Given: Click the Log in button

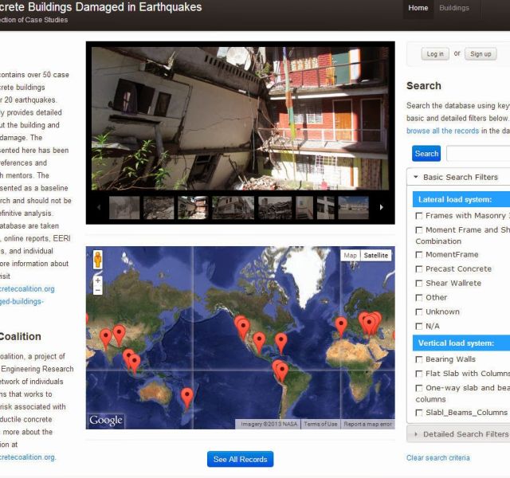Looking at the screenshot, I should [435, 54].
